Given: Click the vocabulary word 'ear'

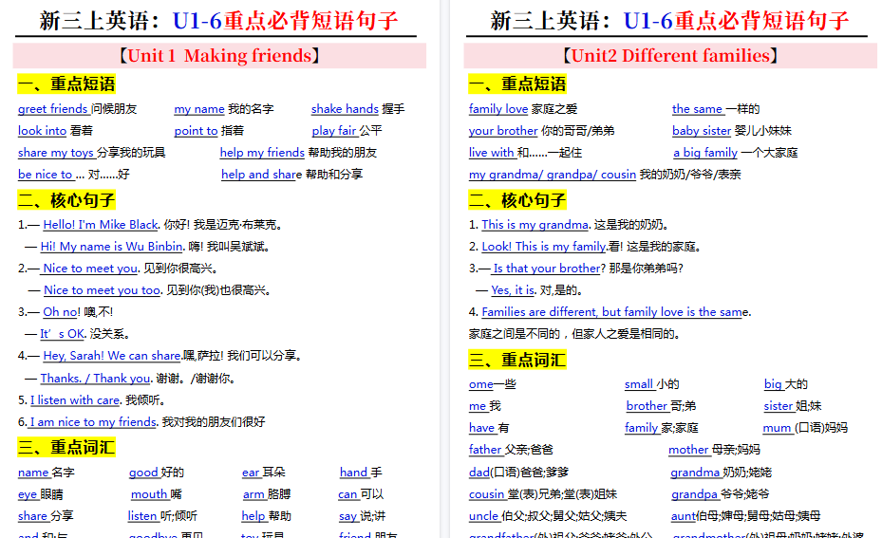Looking at the screenshot, I should [251, 473].
